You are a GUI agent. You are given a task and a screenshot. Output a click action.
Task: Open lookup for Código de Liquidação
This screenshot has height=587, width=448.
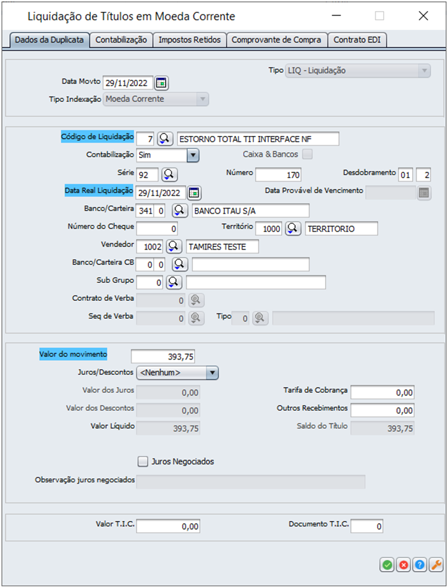tap(164, 139)
